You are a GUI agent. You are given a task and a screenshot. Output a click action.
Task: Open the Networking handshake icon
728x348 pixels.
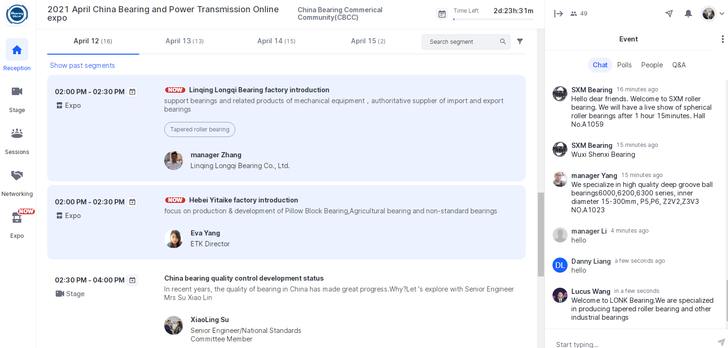click(x=17, y=176)
